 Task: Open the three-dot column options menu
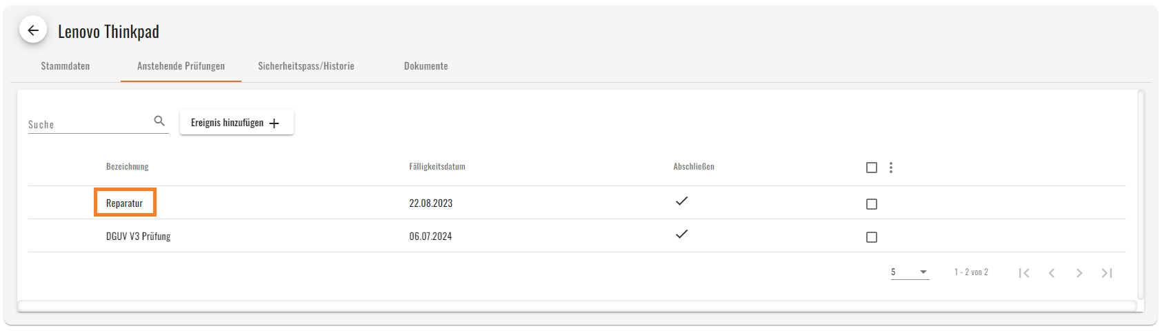click(x=891, y=168)
